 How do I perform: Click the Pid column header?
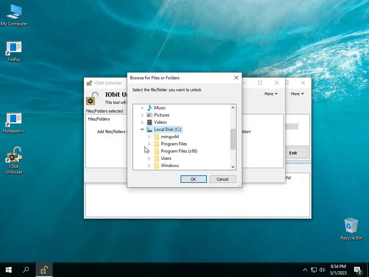point(288,178)
